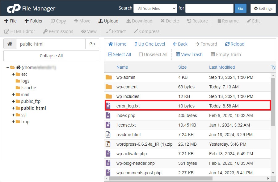Viewport: 278px width, 182px height.
Task: Navigate Up One Level
Action: [x=150, y=44]
